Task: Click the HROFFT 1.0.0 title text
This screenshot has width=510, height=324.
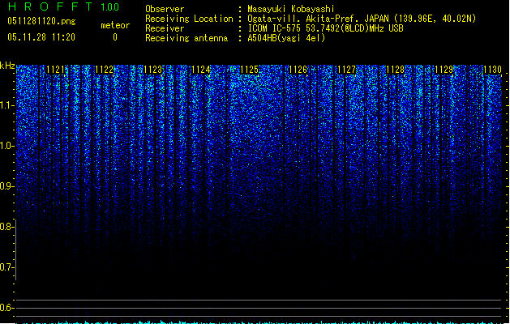Action: click(64, 6)
